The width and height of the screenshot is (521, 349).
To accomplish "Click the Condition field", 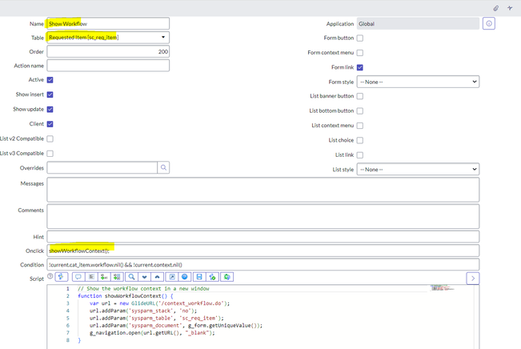I will (x=263, y=265).
